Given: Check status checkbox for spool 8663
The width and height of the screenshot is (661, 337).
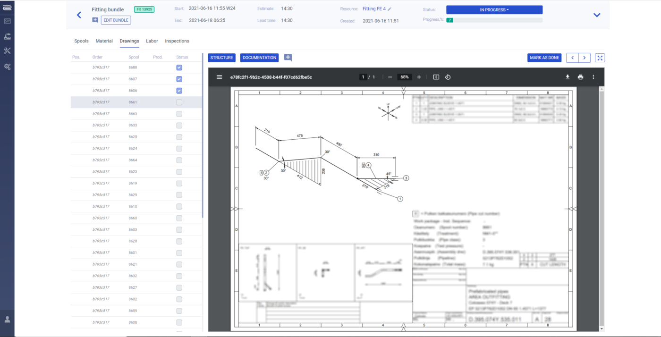Looking at the screenshot, I should (179, 114).
